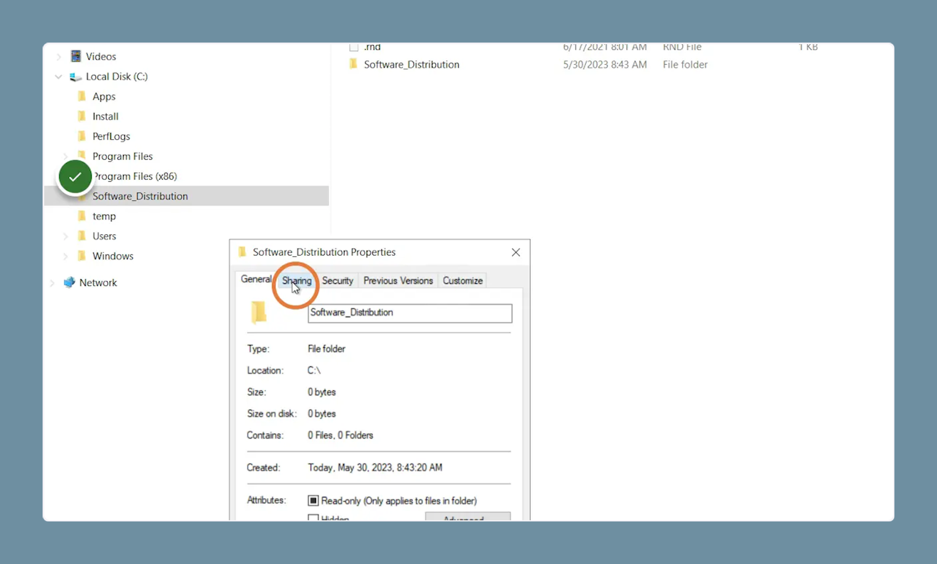Click the temp folder icon

tap(82, 216)
